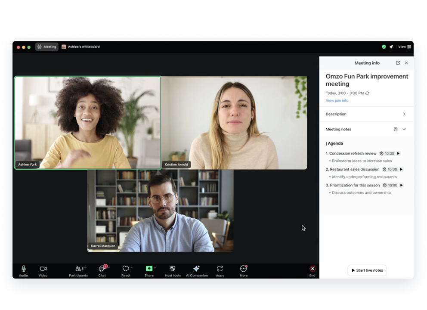Collapse the Meeting notes section
This screenshot has height=310, width=427.
click(x=404, y=130)
